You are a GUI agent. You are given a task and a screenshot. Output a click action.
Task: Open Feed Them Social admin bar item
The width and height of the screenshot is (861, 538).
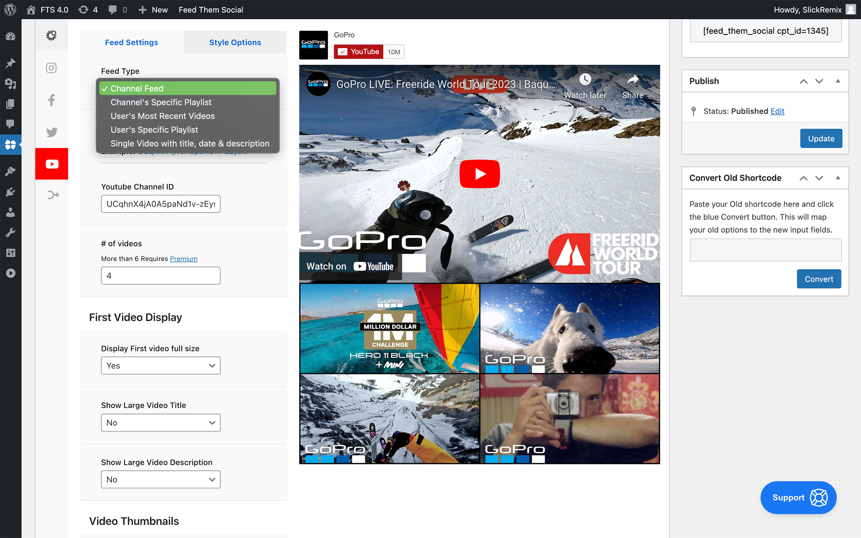(211, 10)
